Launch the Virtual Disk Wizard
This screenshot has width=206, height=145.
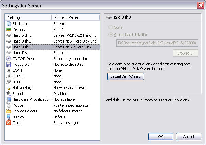coord(125,76)
